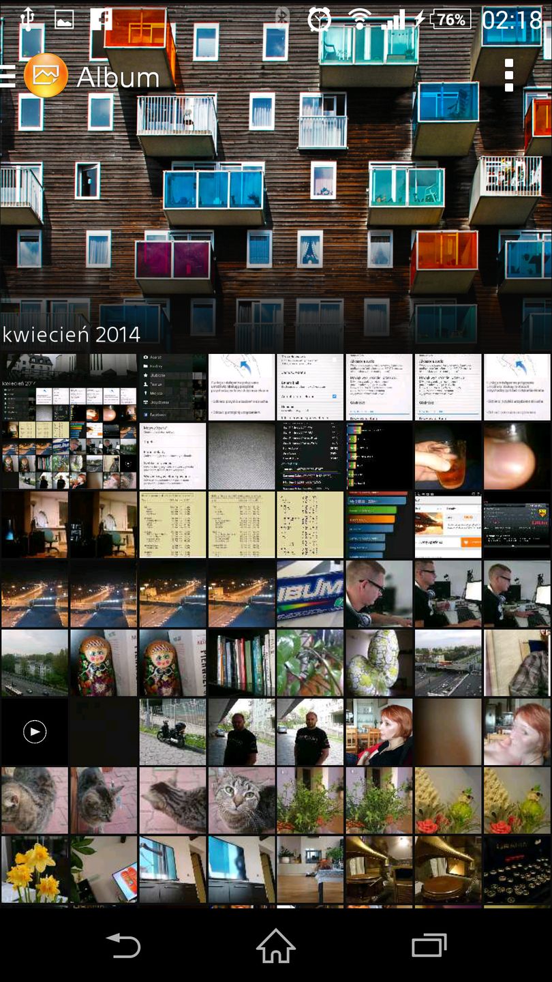Viewport: 552px width, 982px height.
Task: Tap the Android back button
Action: (123, 946)
